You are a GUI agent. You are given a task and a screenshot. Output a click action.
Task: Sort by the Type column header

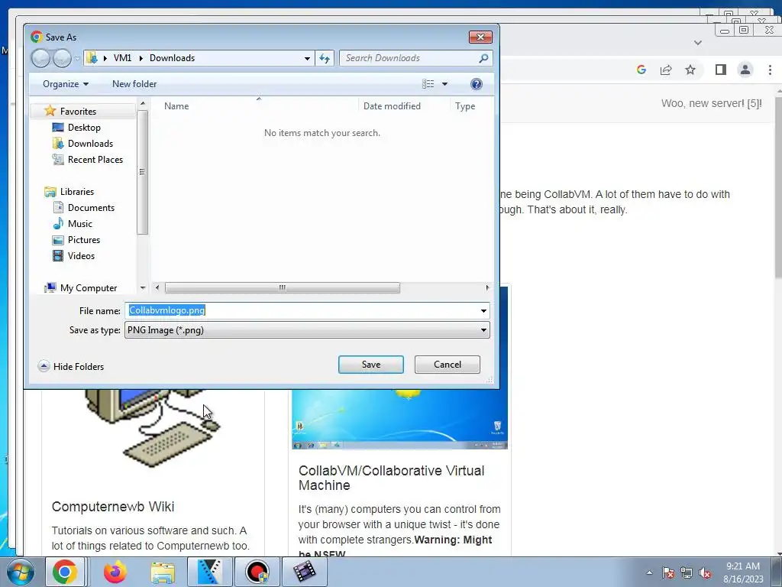pyautogui.click(x=465, y=105)
